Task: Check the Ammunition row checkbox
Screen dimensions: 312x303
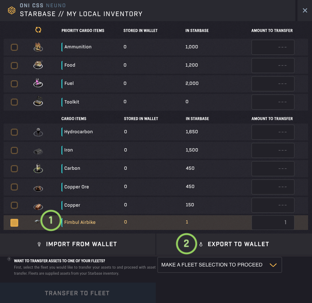Action: pyautogui.click(x=14, y=47)
